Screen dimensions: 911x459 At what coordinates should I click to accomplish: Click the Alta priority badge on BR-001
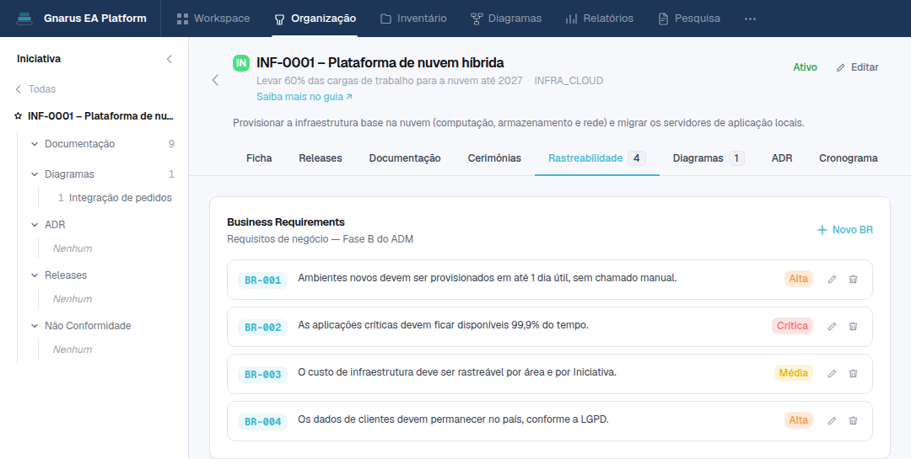[x=798, y=279]
